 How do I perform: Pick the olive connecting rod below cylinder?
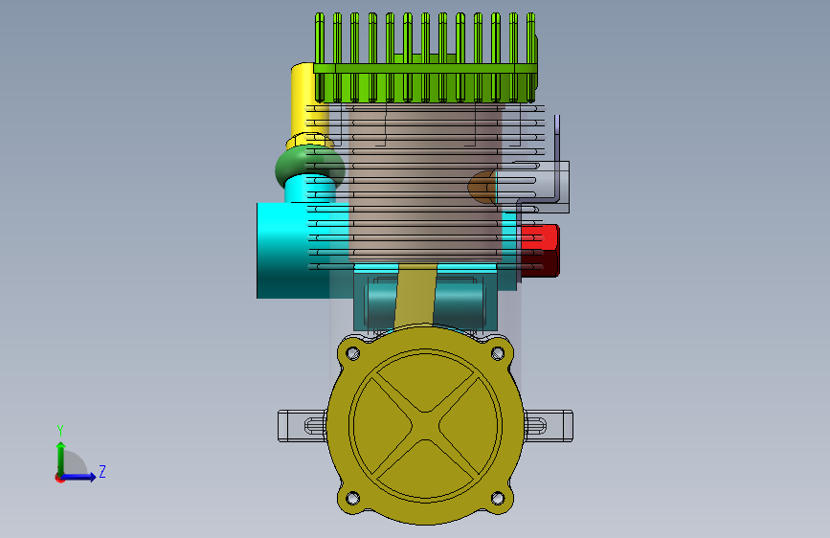click(415, 294)
